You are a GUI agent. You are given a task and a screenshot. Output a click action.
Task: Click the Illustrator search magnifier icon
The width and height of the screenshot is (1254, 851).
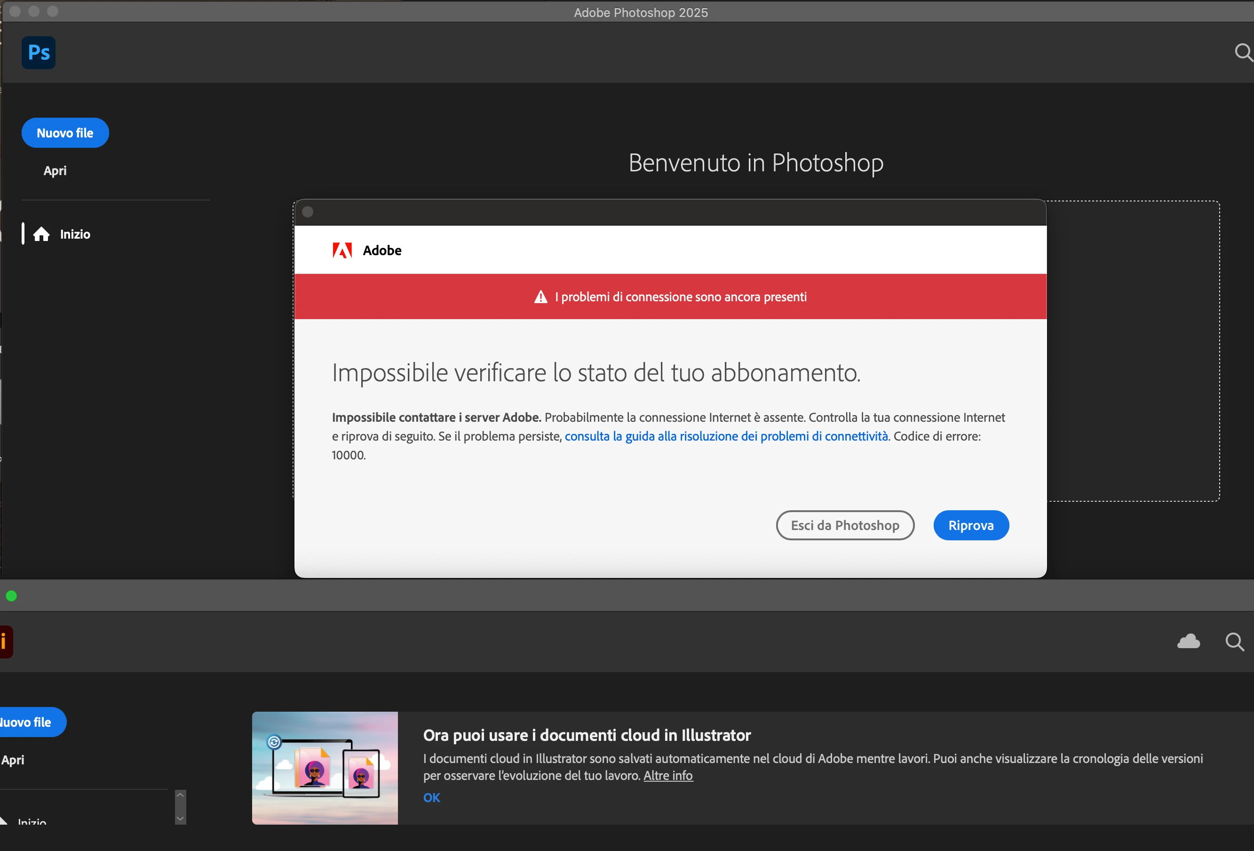point(1235,642)
